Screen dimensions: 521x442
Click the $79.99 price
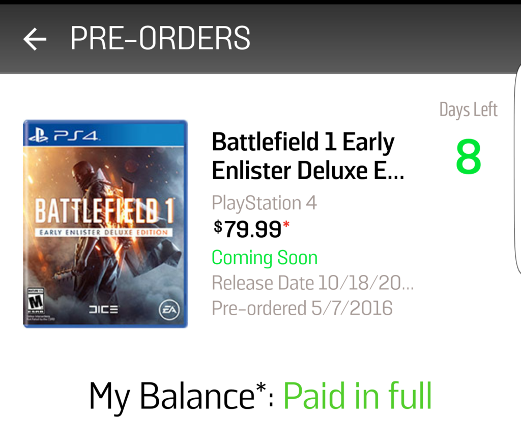pyautogui.click(x=248, y=229)
